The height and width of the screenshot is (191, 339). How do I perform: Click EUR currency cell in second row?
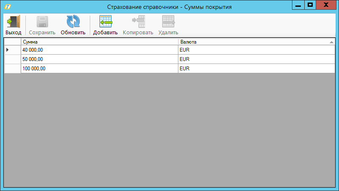256,59
